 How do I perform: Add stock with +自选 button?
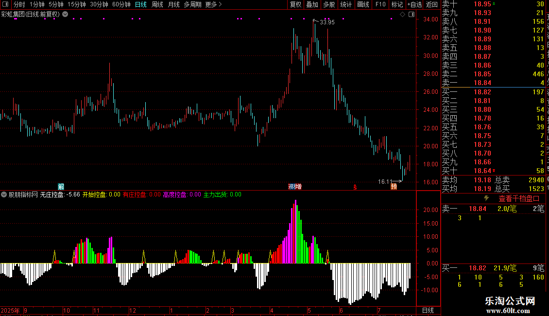tap(414, 4)
